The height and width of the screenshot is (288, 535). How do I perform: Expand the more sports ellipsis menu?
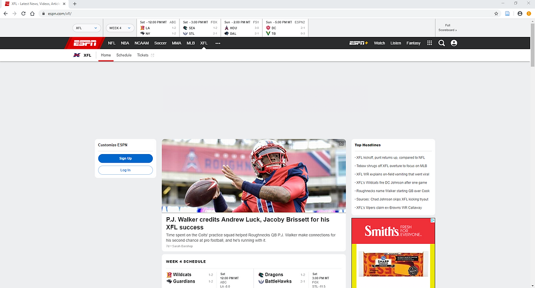218,43
